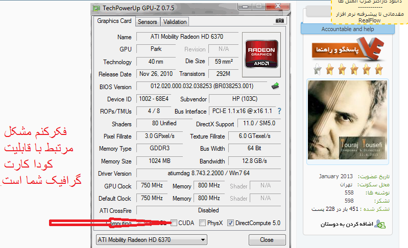Switch to the Sensors tab

147,22
